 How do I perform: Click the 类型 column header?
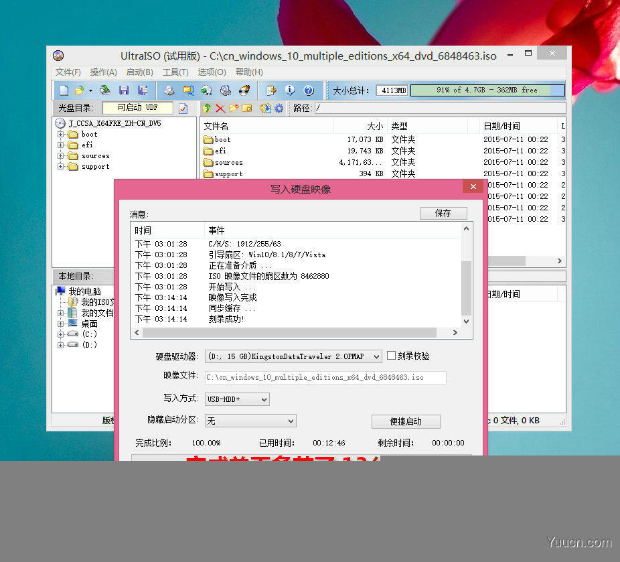(x=399, y=126)
